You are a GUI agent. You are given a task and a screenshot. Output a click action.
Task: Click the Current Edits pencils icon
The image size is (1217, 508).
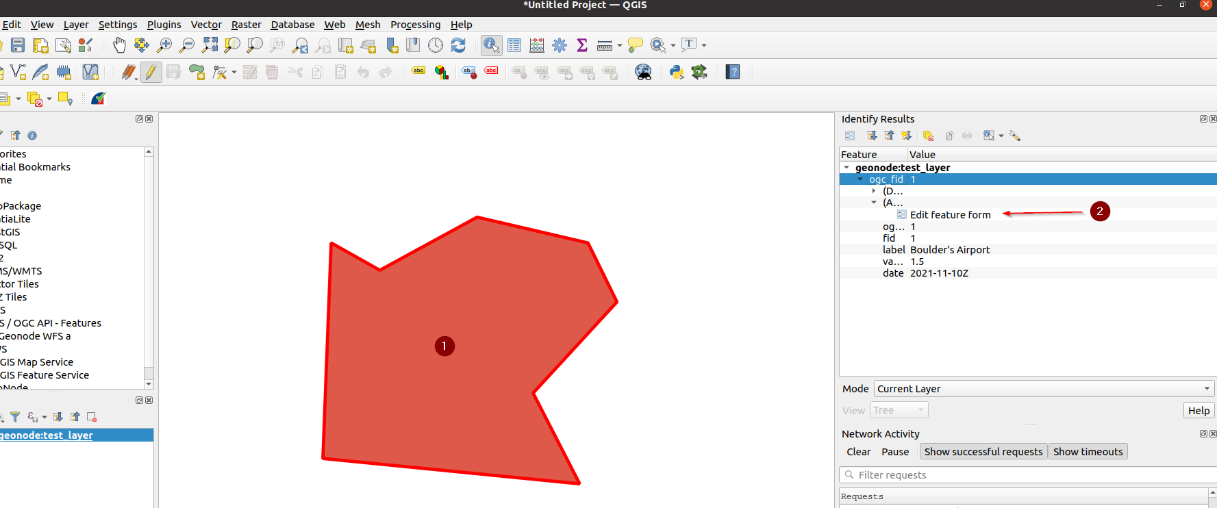point(129,72)
